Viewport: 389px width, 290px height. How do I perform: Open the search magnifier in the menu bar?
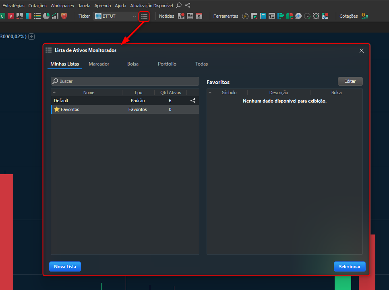179,5
